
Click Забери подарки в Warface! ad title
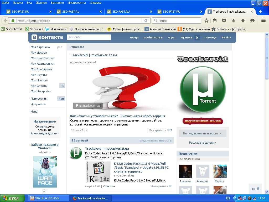[45, 146]
